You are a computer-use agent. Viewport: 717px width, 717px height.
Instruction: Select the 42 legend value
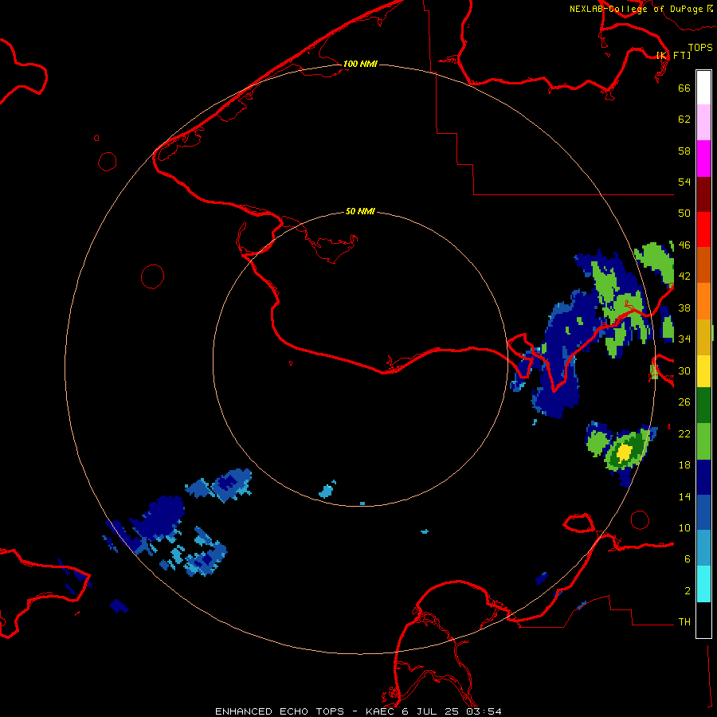click(x=684, y=276)
